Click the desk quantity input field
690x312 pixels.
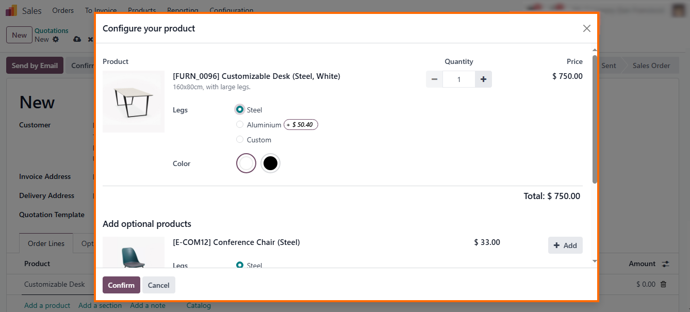coord(458,79)
